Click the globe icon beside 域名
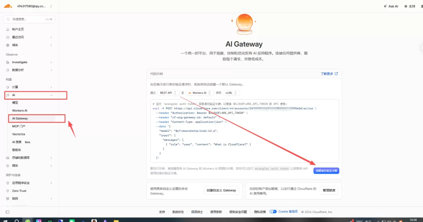 tap(7, 45)
